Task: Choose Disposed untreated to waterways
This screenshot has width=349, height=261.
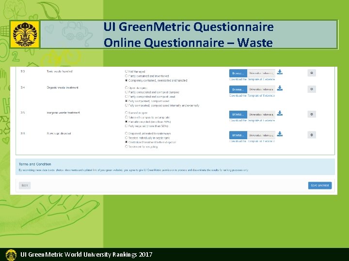Action: coord(126,133)
